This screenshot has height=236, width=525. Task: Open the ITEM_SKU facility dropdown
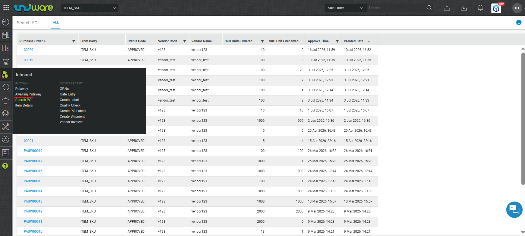click(x=90, y=8)
